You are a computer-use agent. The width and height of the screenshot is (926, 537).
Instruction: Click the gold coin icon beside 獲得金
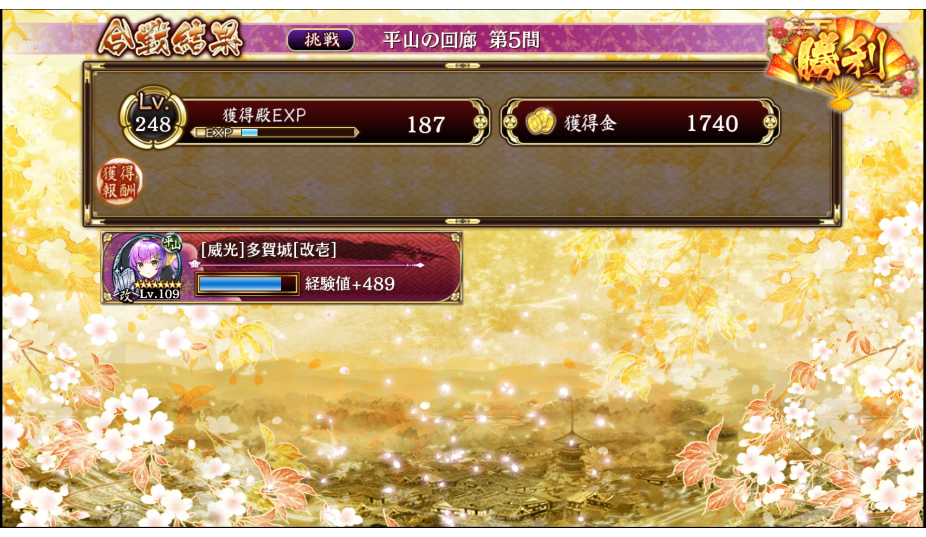[540, 122]
